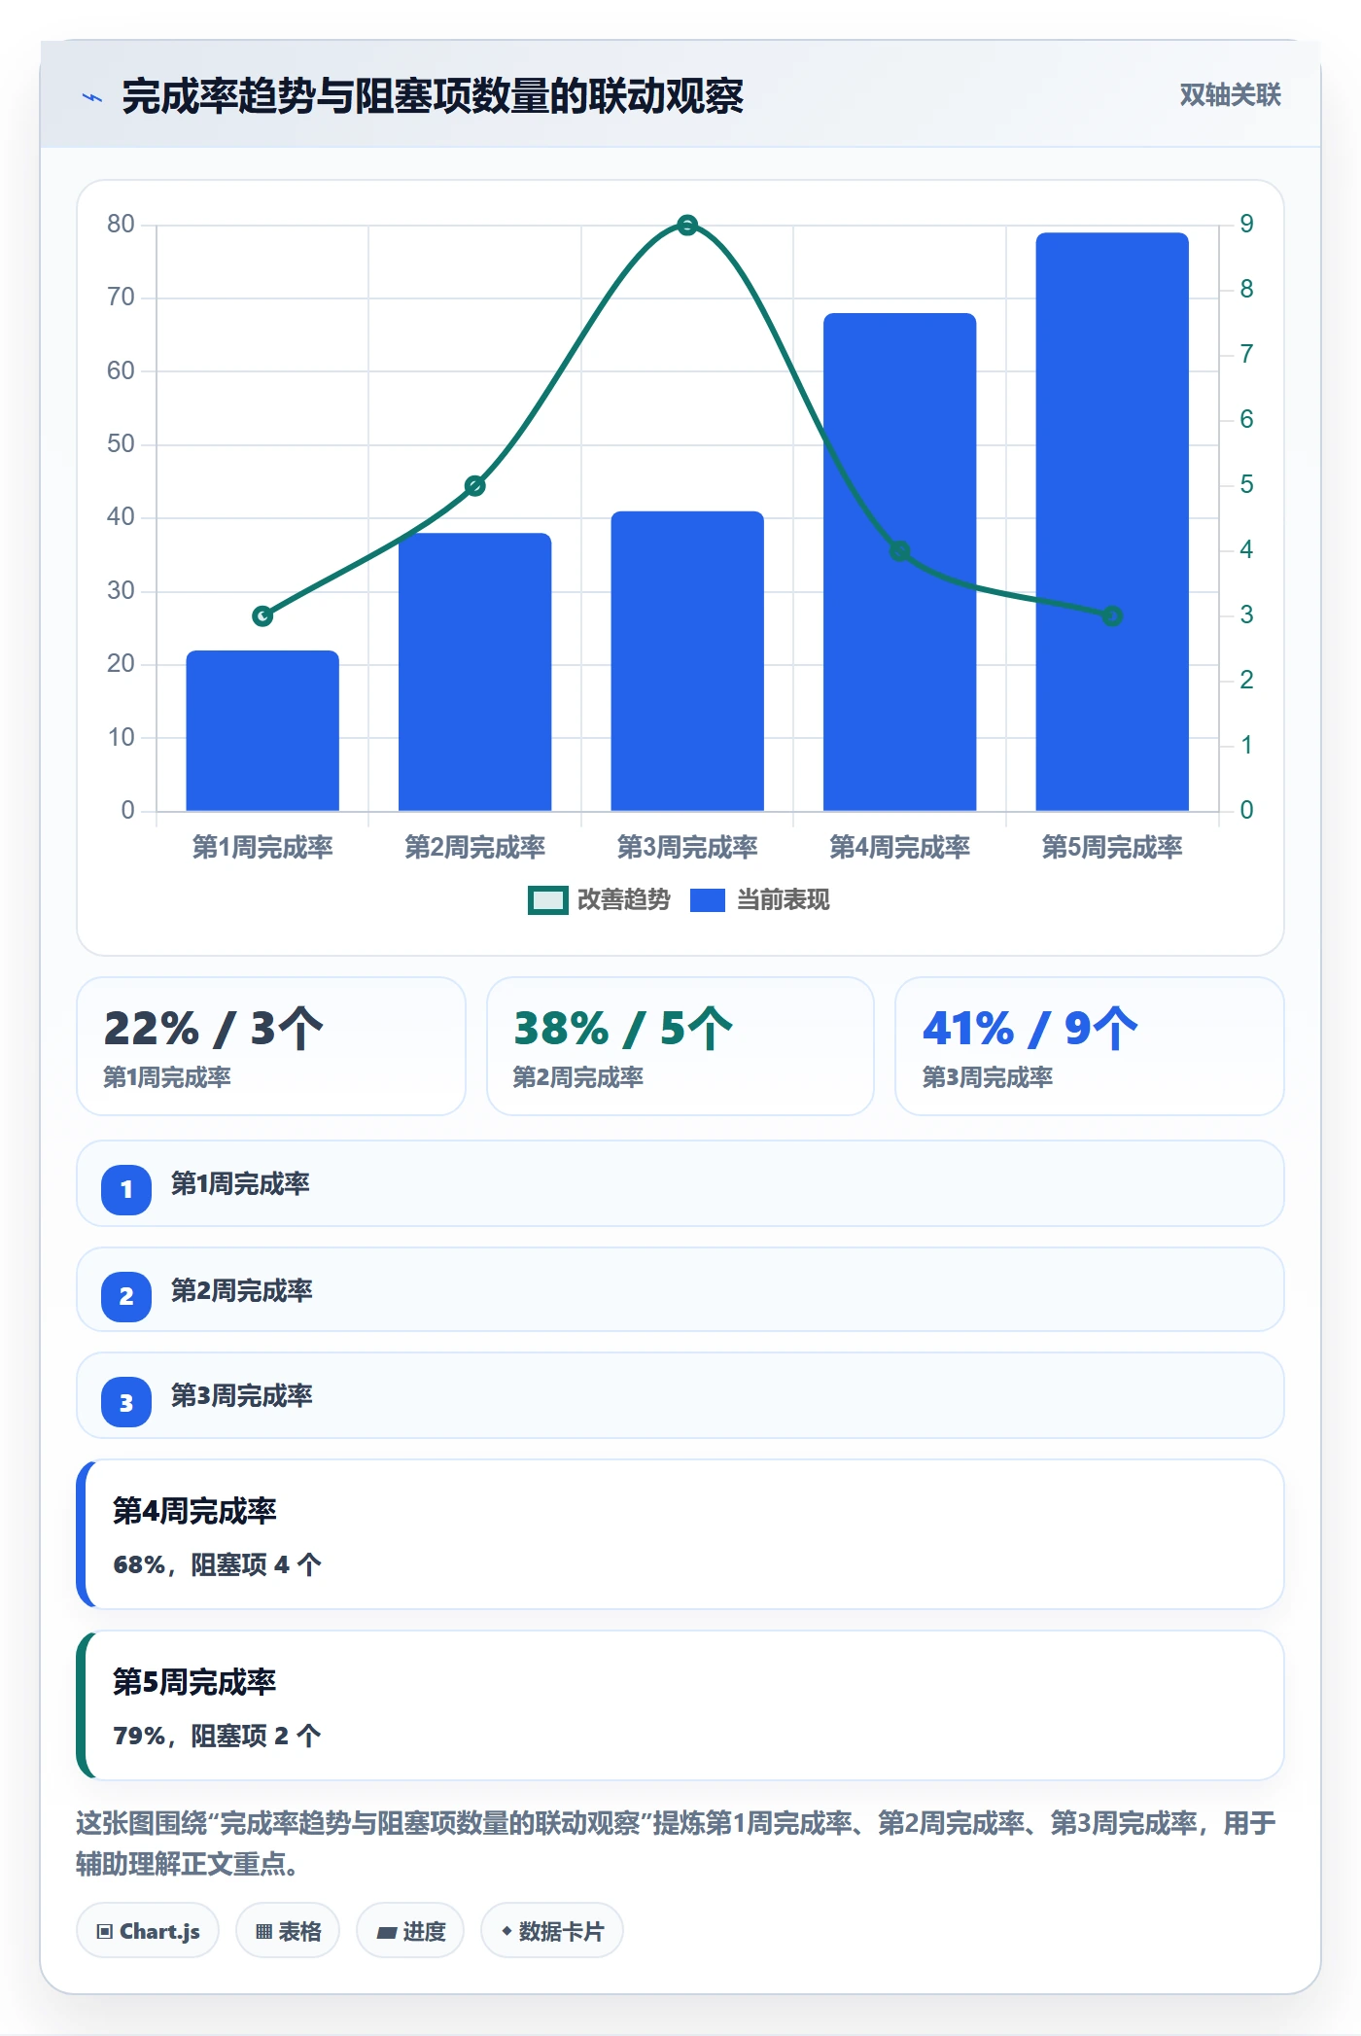Click the 第1周完成率 bar in the chart

[x=262, y=730]
